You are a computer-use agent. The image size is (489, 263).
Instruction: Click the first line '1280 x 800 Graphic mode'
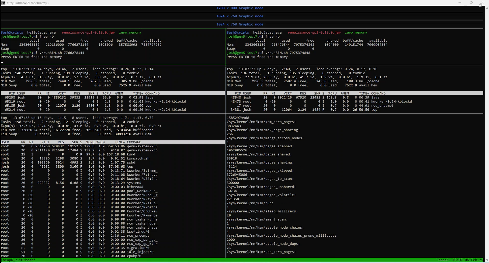coord(240,8)
